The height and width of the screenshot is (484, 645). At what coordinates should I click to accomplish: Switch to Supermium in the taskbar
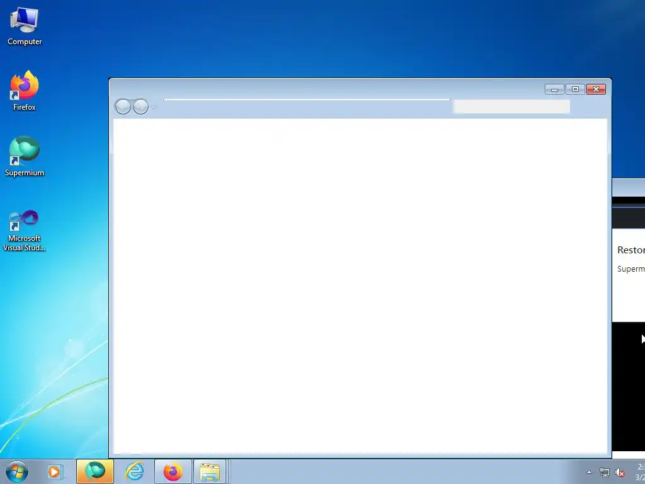(x=94, y=471)
